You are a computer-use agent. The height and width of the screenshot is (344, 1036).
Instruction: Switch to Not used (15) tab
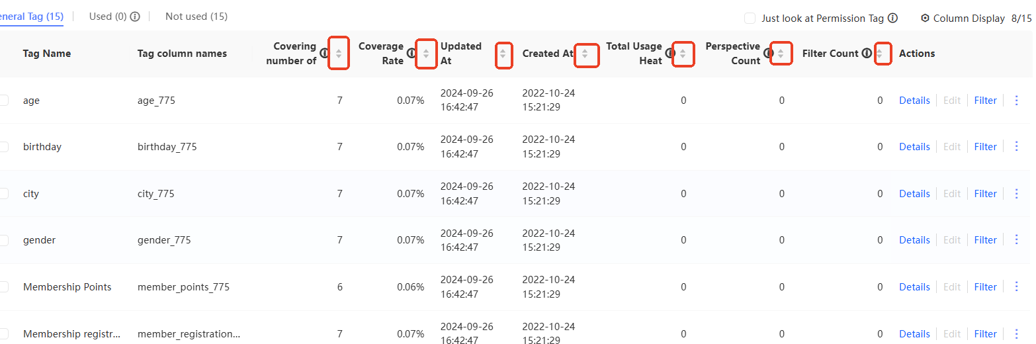click(x=196, y=17)
